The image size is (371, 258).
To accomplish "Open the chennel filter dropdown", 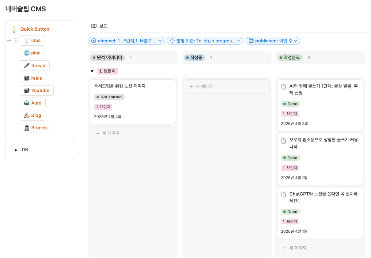I will [x=126, y=41].
